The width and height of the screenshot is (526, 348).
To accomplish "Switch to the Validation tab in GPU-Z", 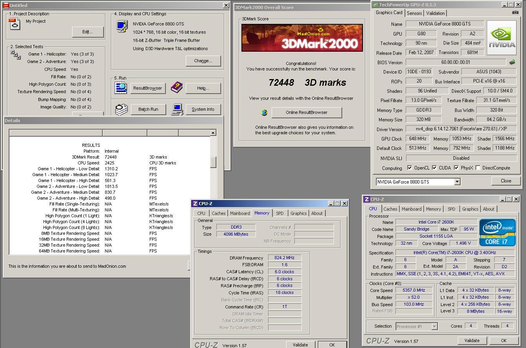I will pos(435,13).
